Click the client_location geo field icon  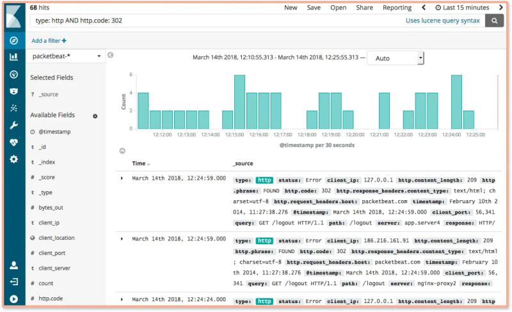coord(33,238)
